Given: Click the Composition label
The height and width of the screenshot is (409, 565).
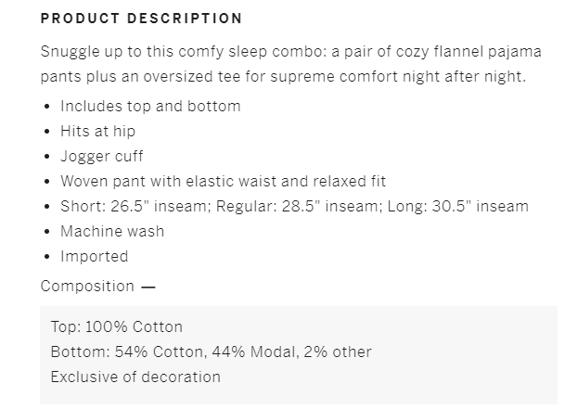Looking at the screenshot, I should (87, 286).
